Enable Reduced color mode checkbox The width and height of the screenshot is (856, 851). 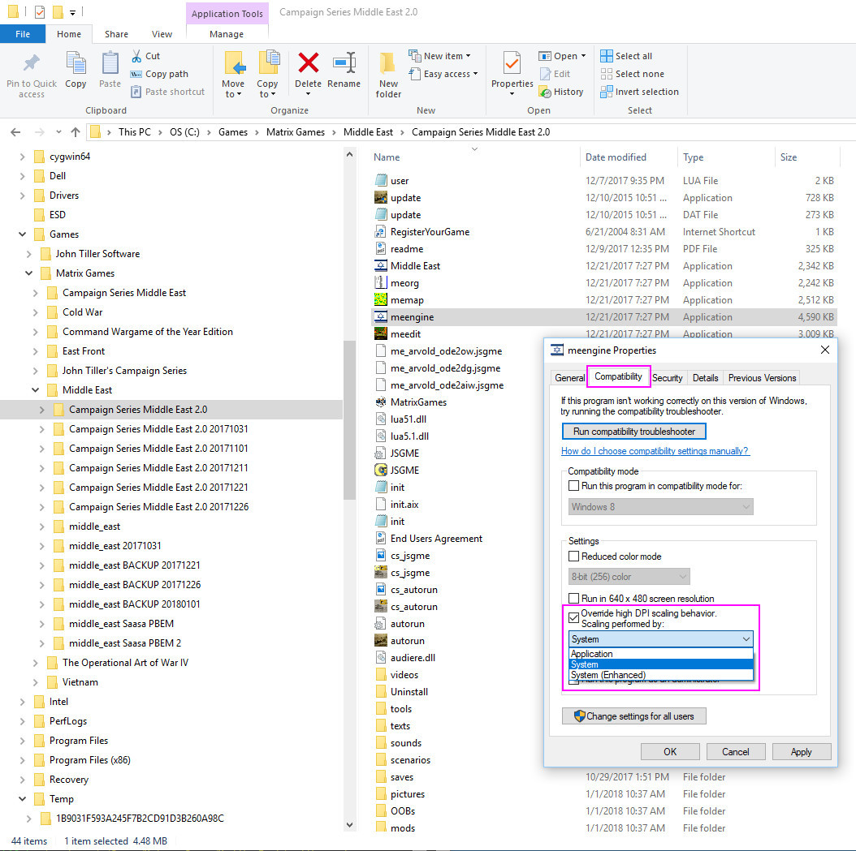[573, 556]
